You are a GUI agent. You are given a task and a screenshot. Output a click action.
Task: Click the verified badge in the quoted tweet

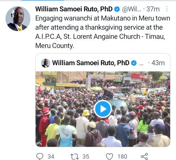click(134, 63)
